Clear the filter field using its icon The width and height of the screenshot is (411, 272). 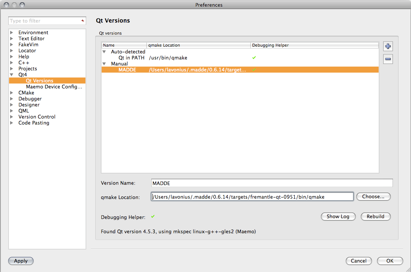(x=82, y=21)
